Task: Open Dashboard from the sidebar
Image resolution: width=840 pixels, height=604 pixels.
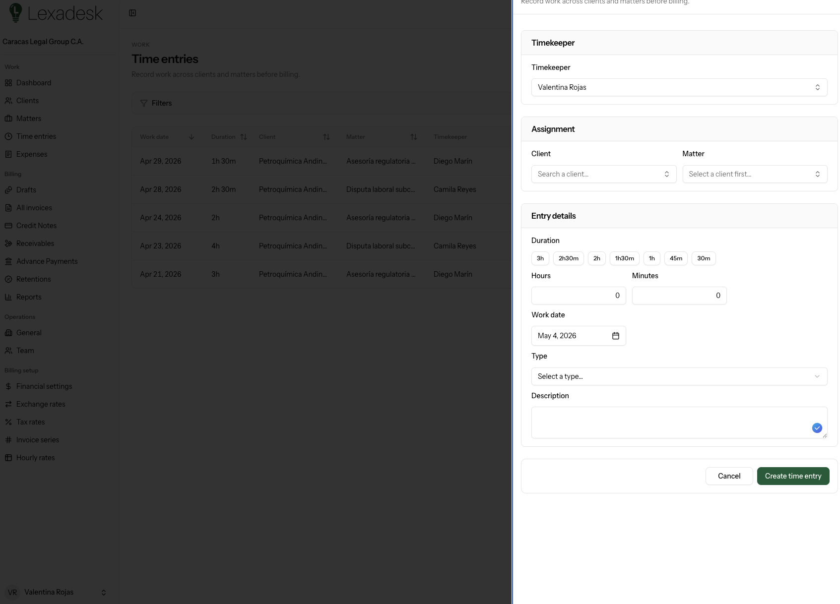Action: [34, 83]
